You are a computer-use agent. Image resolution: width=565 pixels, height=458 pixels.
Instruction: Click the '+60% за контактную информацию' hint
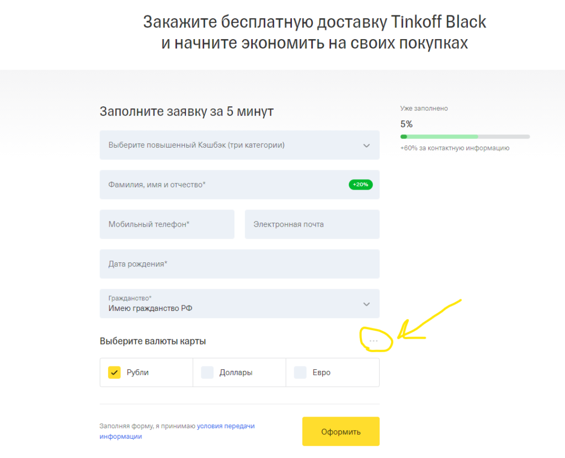455,148
